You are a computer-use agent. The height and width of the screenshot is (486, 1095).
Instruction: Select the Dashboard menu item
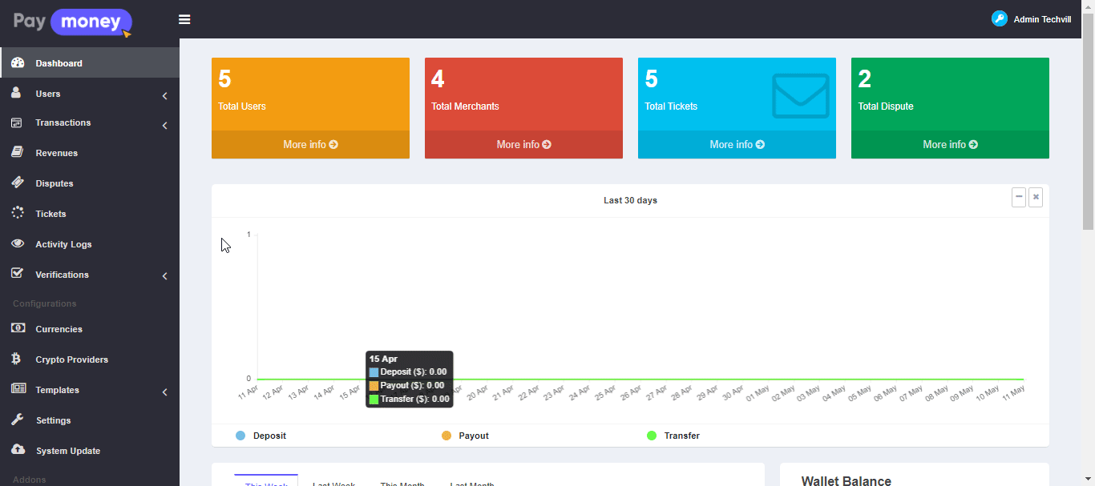pyautogui.click(x=59, y=63)
